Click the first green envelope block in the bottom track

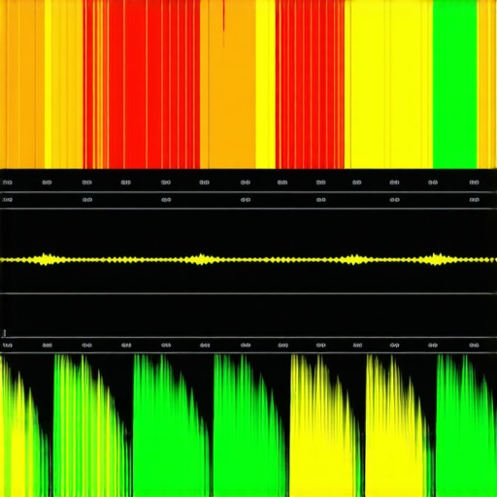pyautogui.click(x=92, y=425)
